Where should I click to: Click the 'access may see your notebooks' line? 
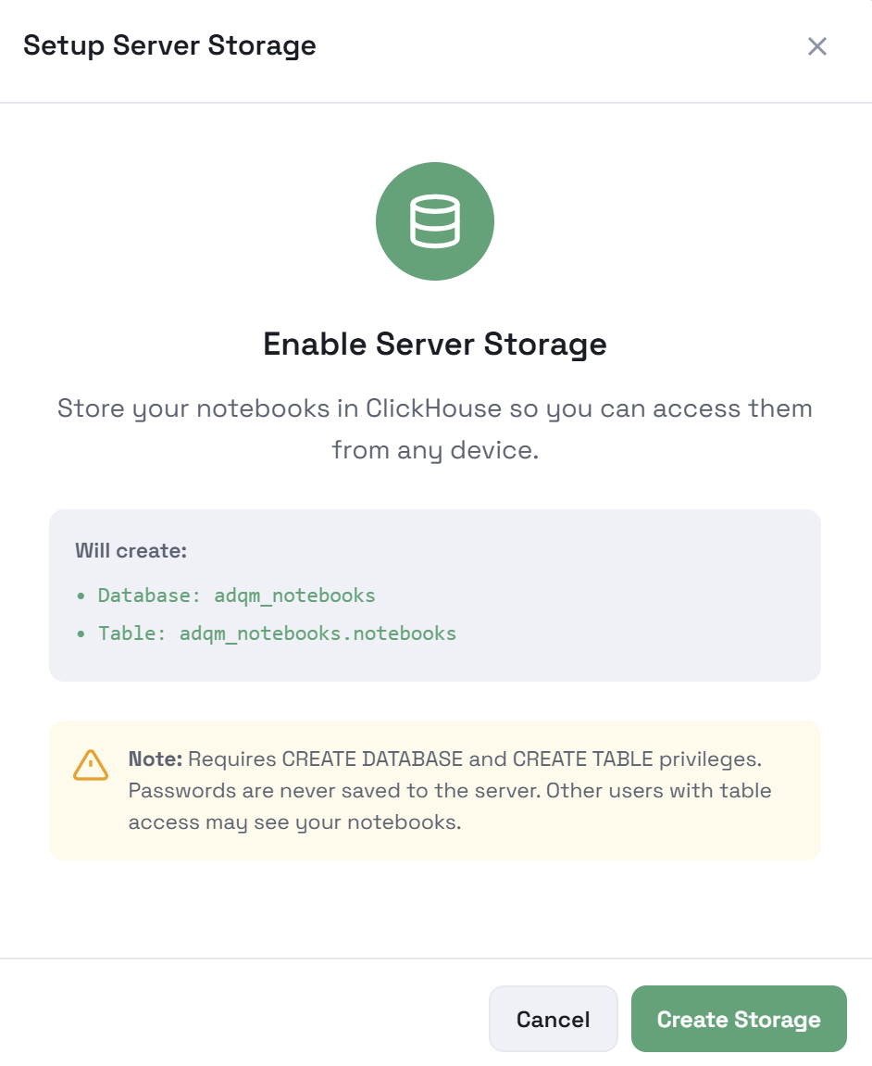click(294, 822)
